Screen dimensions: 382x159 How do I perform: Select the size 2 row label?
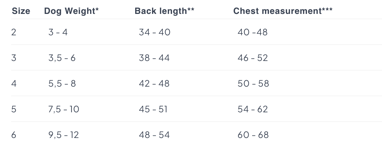tap(14, 32)
